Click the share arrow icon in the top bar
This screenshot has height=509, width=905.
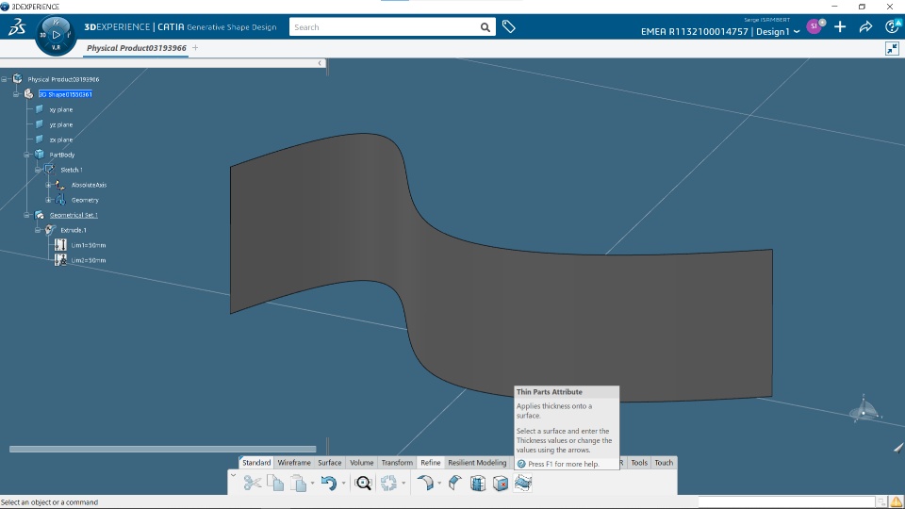tap(865, 27)
